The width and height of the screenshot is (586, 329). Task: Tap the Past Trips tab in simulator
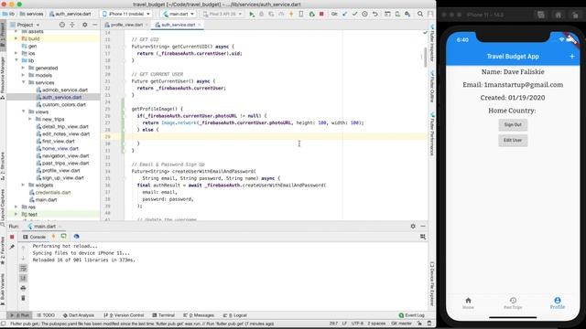513,302
